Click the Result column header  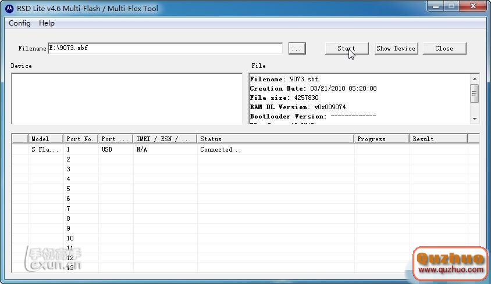click(x=439, y=139)
